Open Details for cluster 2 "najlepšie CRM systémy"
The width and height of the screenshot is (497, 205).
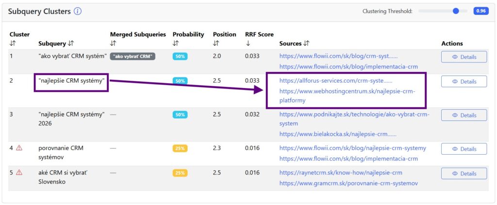(x=464, y=82)
